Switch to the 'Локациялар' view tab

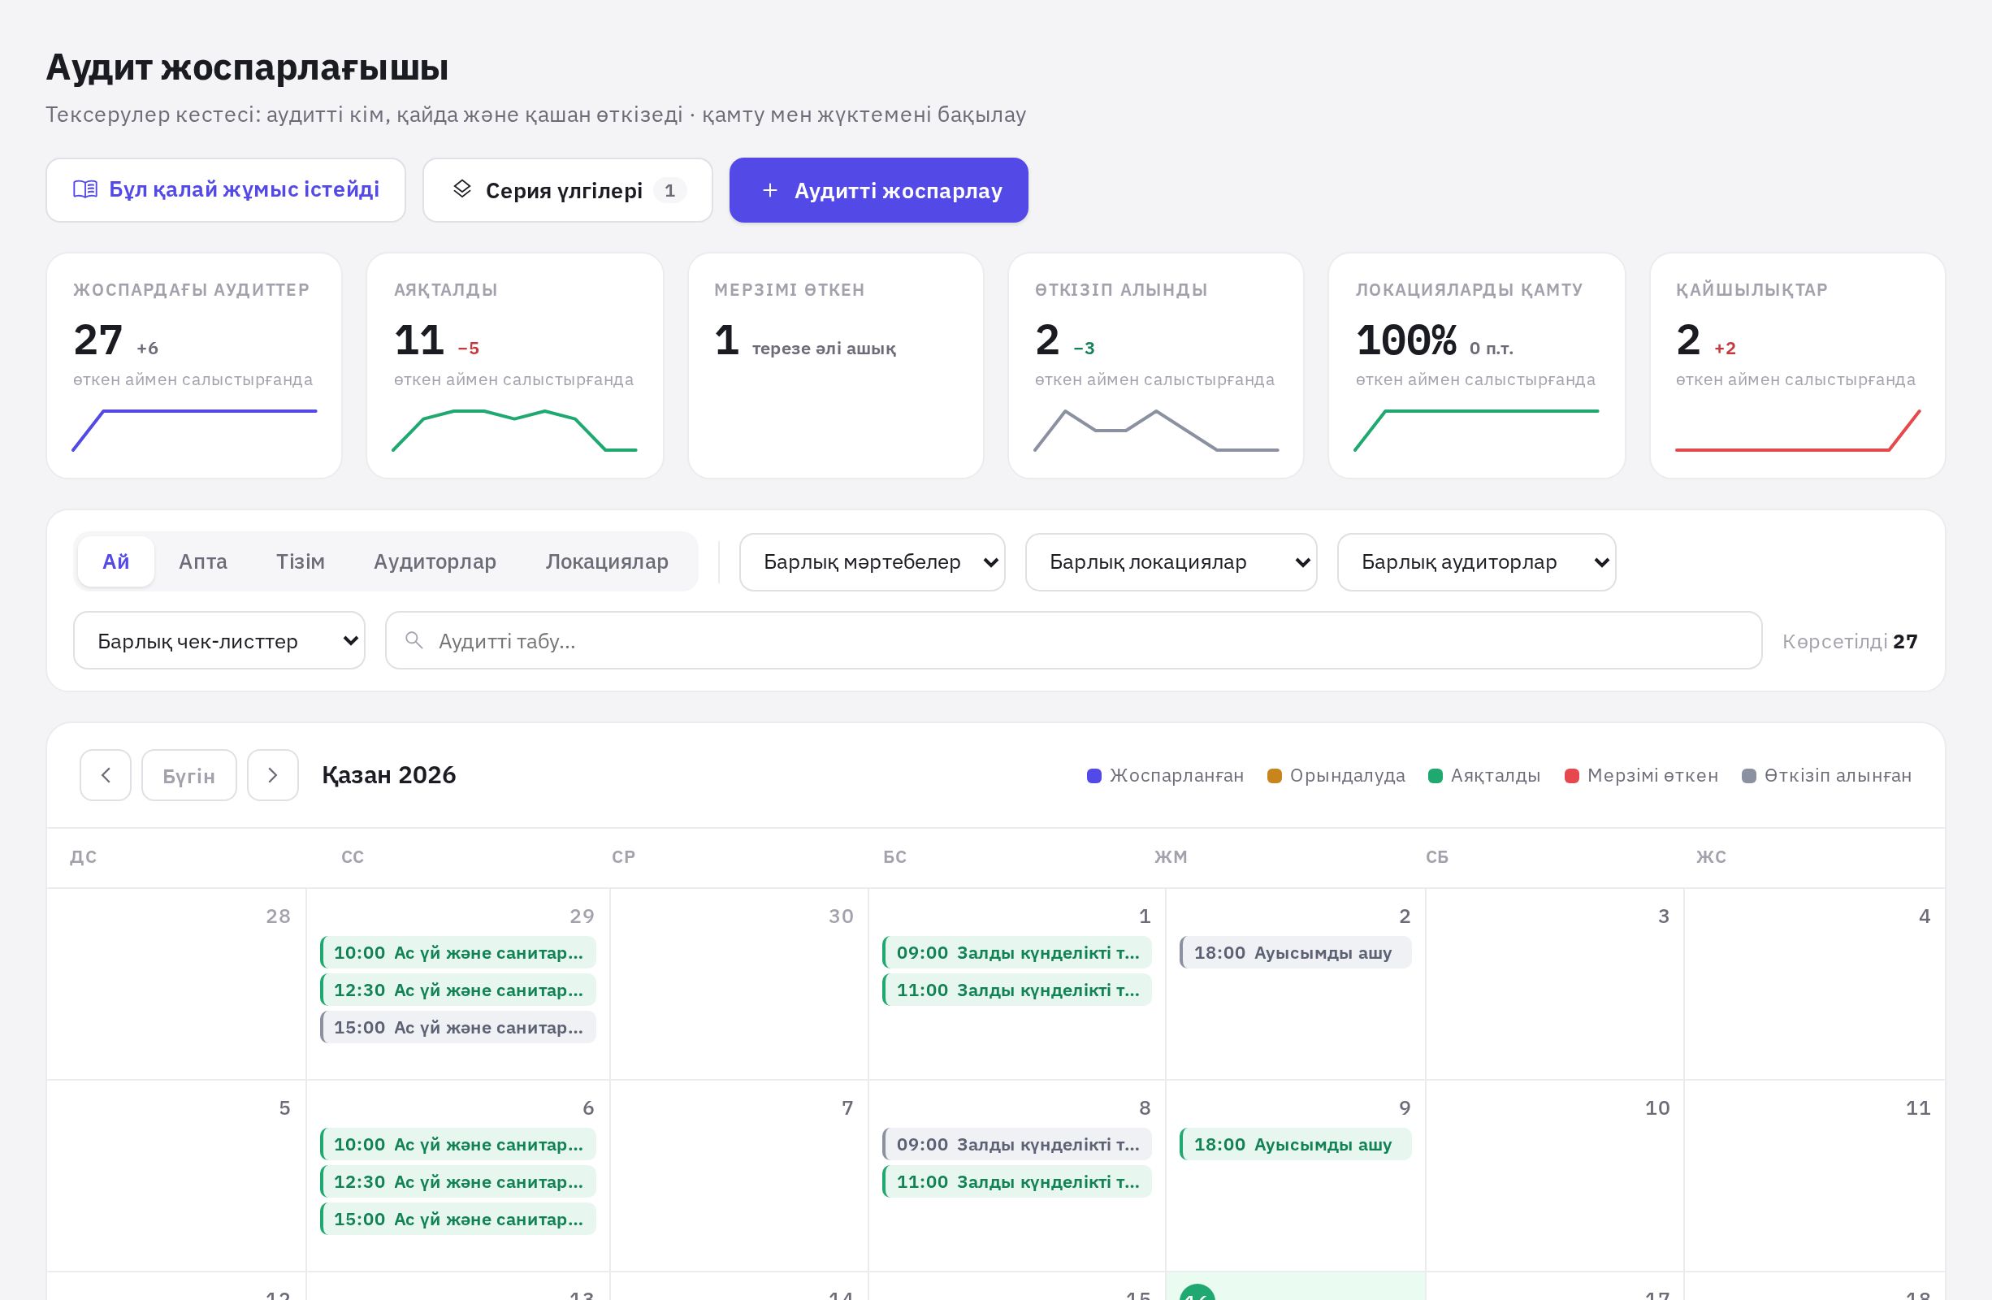[607, 561]
